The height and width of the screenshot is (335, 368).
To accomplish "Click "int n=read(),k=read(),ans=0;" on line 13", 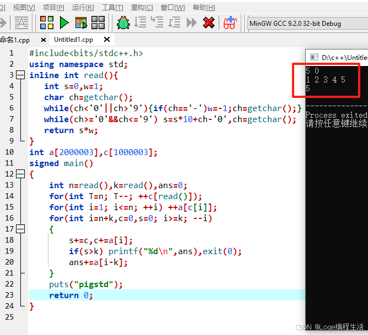I will [118, 185].
